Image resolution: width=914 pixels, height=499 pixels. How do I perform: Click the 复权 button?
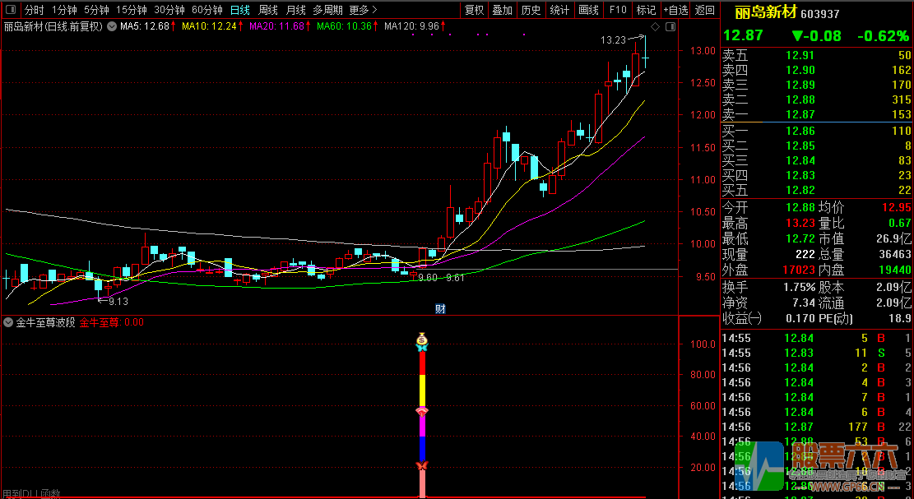point(475,10)
